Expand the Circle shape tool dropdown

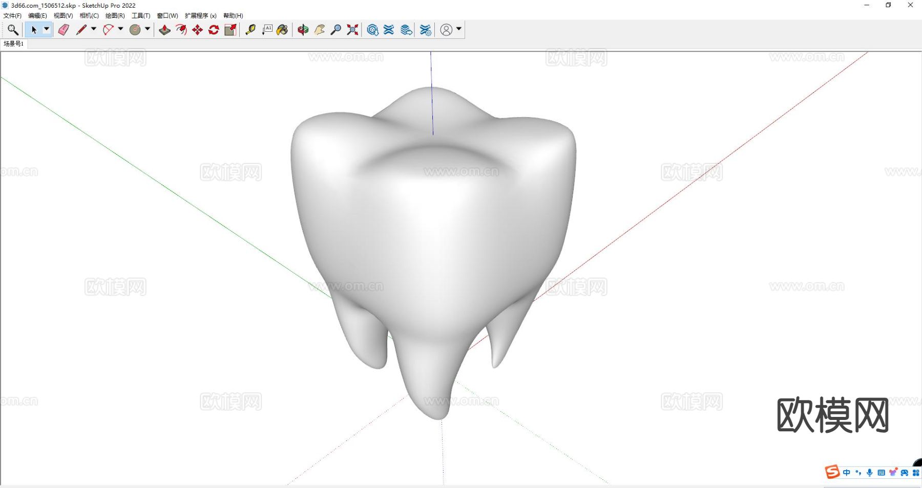pyautogui.click(x=148, y=29)
